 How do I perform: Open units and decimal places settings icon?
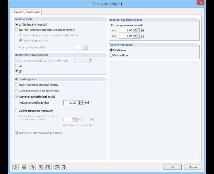tap(24, 167)
